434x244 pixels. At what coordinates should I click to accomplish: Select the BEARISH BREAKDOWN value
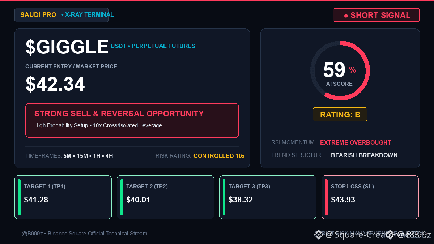click(x=364, y=155)
